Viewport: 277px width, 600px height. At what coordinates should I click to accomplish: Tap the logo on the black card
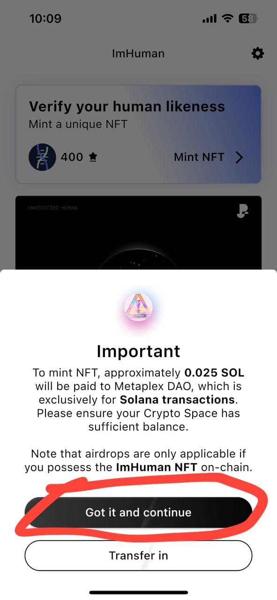[x=242, y=211]
